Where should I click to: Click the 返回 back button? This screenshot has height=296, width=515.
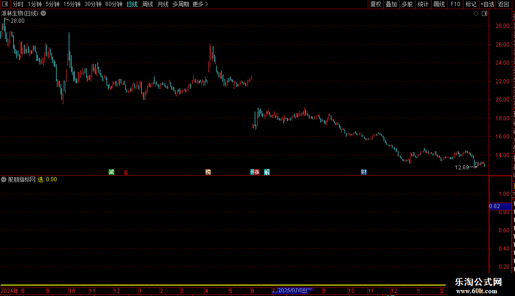point(504,4)
